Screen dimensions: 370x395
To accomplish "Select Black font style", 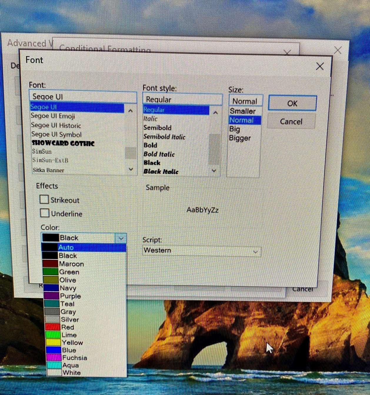I will 152,163.
